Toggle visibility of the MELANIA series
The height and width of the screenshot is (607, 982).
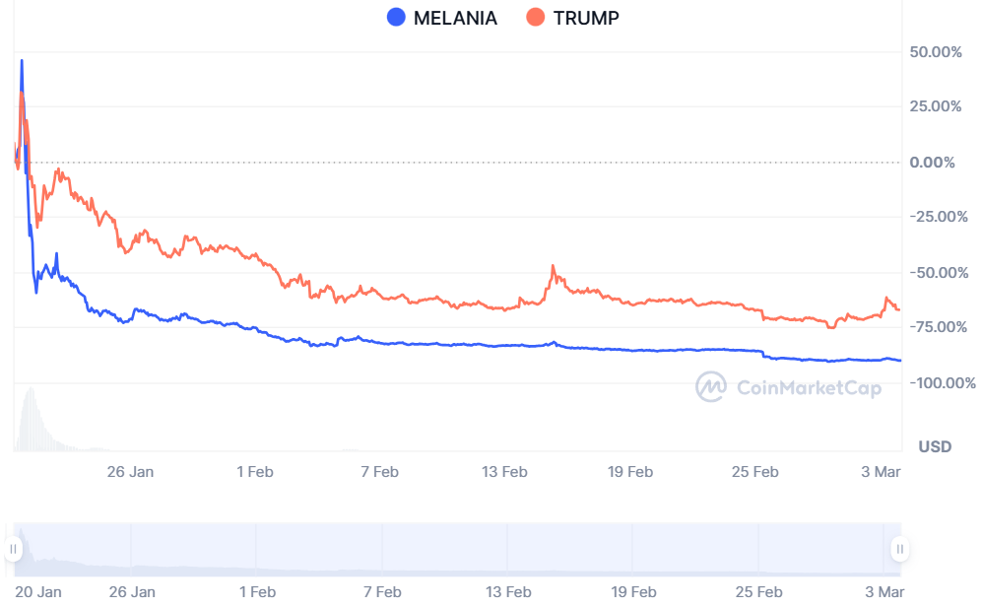(441, 18)
